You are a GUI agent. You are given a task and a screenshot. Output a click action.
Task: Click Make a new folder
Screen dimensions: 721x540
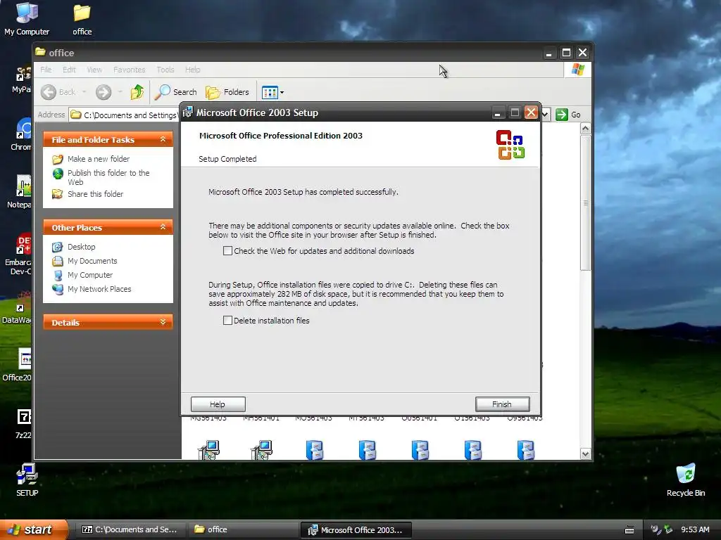coord(99,159)
